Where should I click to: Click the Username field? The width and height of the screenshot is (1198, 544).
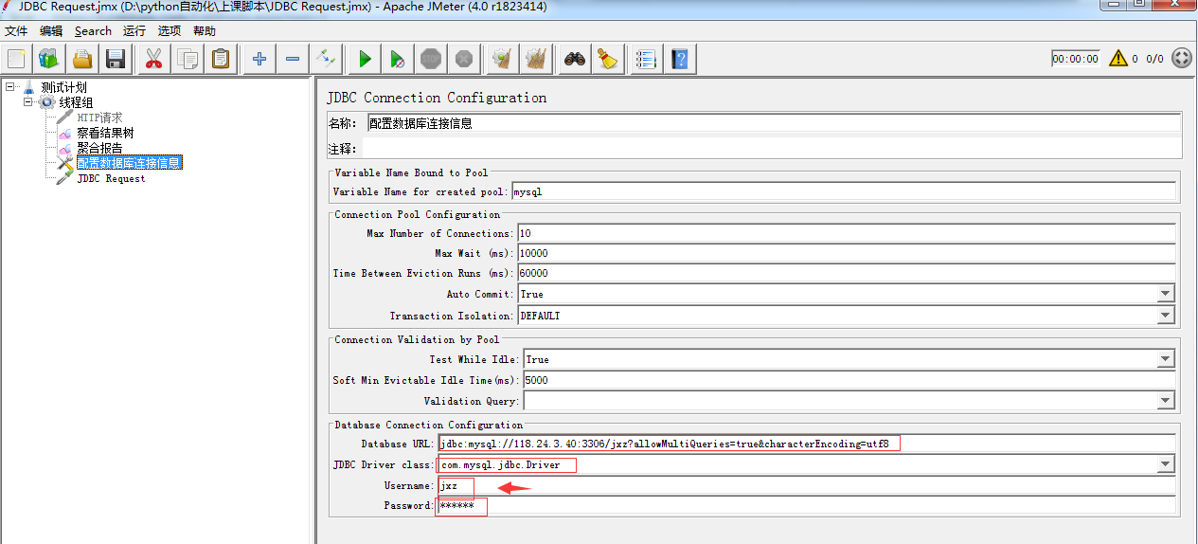pyautogui.click(x=806, y=485)
